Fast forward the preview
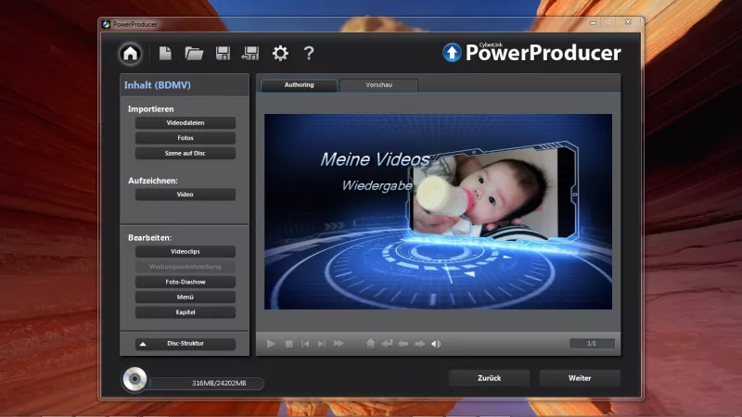The width and height of the screenshot is (742, 417). click(339, 344)
